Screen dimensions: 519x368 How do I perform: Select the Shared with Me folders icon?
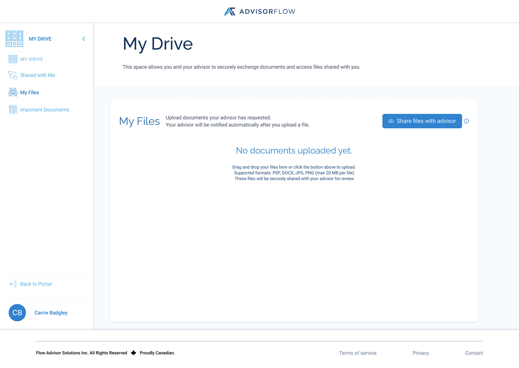tap(12, 75)
